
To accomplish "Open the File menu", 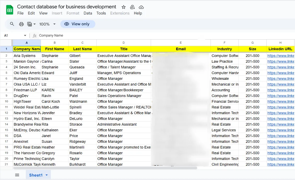I will click(x=20, y=13).
